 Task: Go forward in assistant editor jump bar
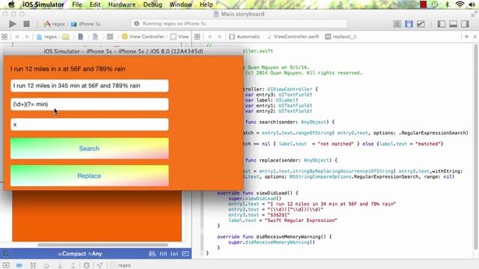pyautogui.click(x=219, y=37)
